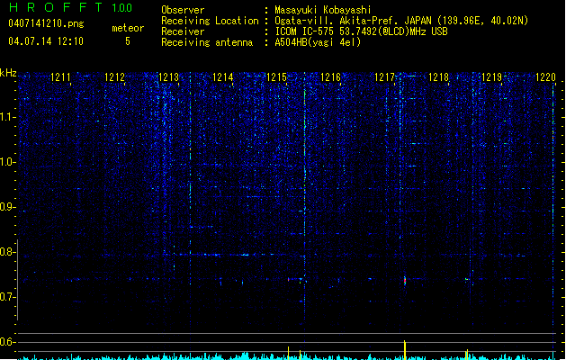Click the 1213 time marker
566x360 pixels.
tap(168, 77)
